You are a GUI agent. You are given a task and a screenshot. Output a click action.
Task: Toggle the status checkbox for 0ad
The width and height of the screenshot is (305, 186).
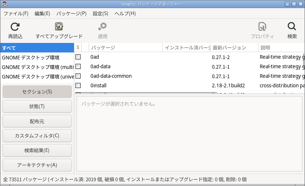point(78,57)
